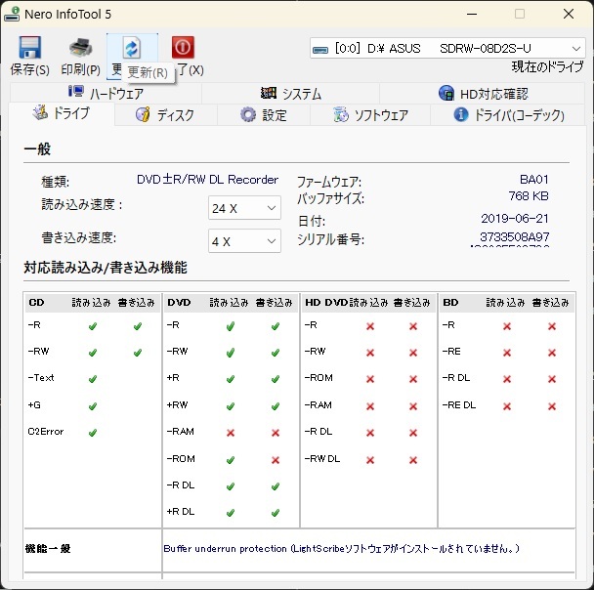Switch to the 設定 tab
The width and height of the screenshot is (595, 590).
(x=264, y=114)
